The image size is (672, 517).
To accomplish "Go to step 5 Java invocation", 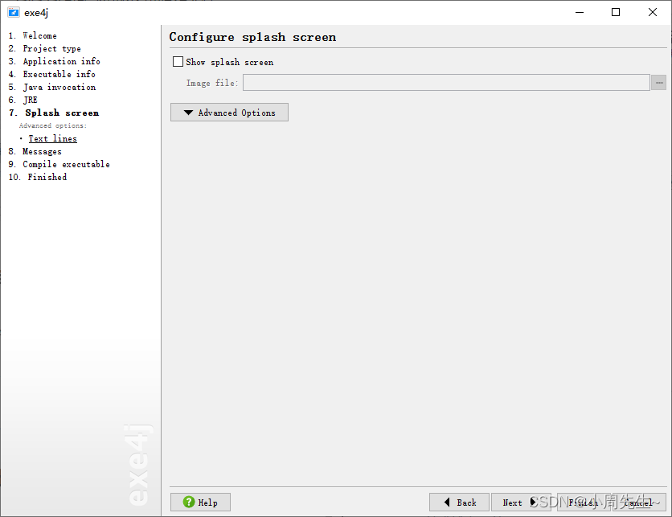I will [x=52, y=87].
